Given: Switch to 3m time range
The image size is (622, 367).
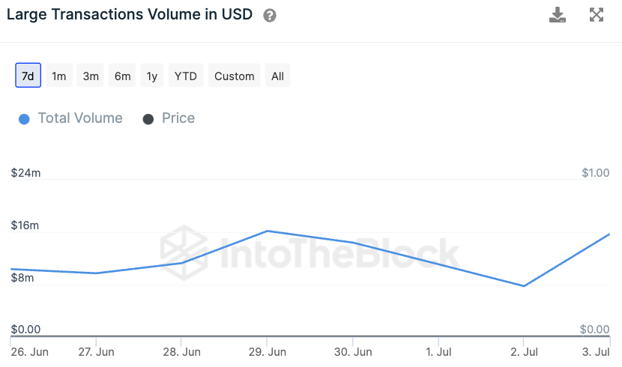Looking at the screenshot, I should tap(91, 76).
